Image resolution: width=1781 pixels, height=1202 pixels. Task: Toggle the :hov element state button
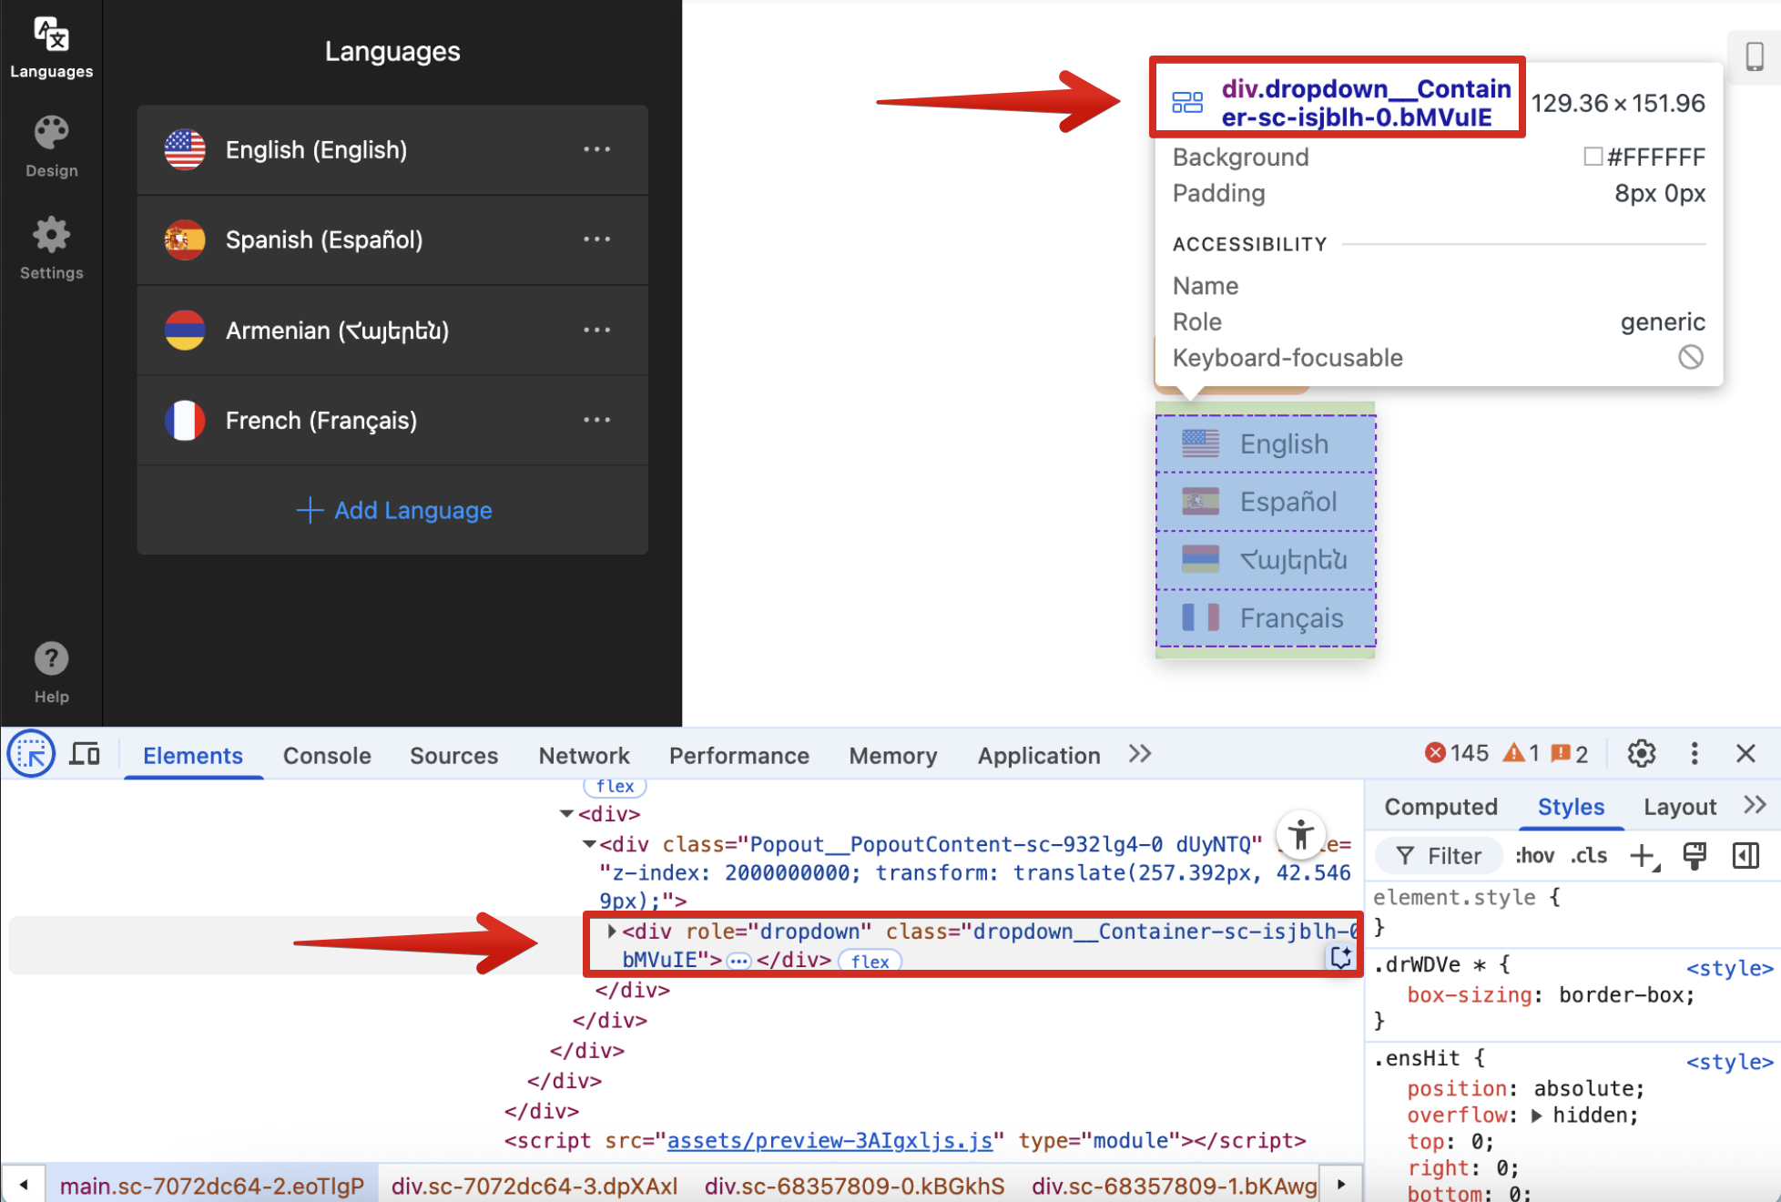click(1534, 856)
